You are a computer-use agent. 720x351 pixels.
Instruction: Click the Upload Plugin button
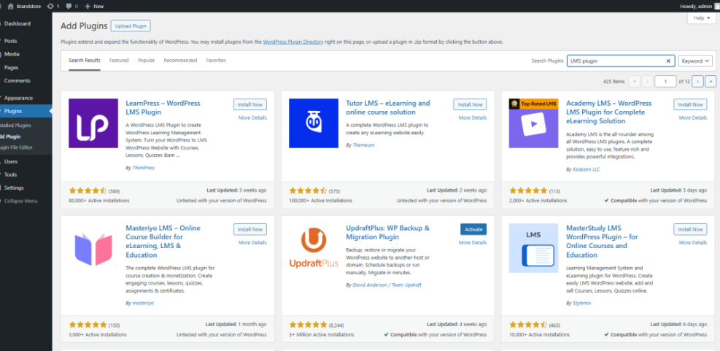pos(131,26)
